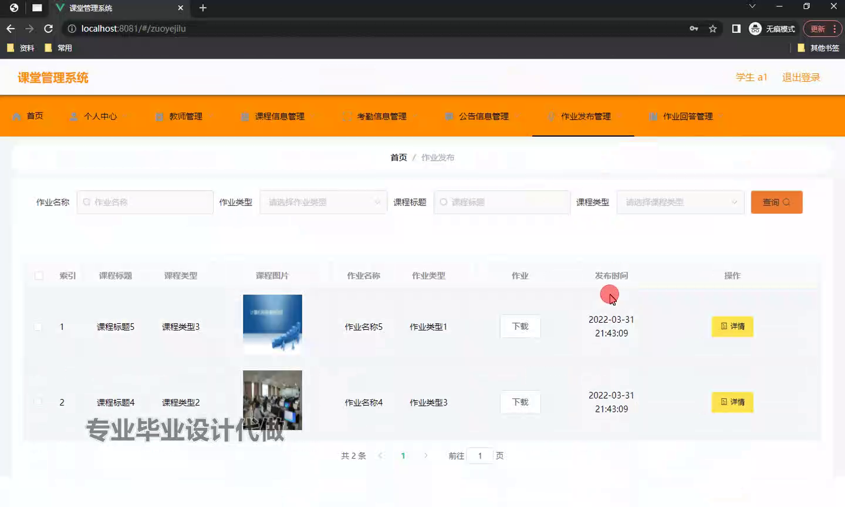Go to the next page arrow in pagination

[425, 455]
